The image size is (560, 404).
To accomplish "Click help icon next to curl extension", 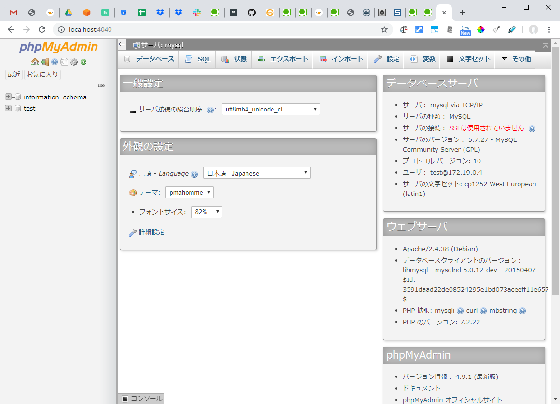I will click(x=483, y=311).
